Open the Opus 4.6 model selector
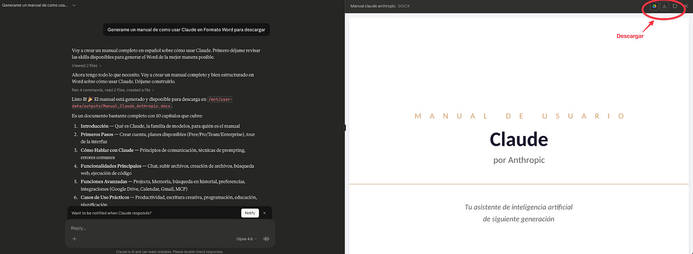 click(x=247, y=239)
